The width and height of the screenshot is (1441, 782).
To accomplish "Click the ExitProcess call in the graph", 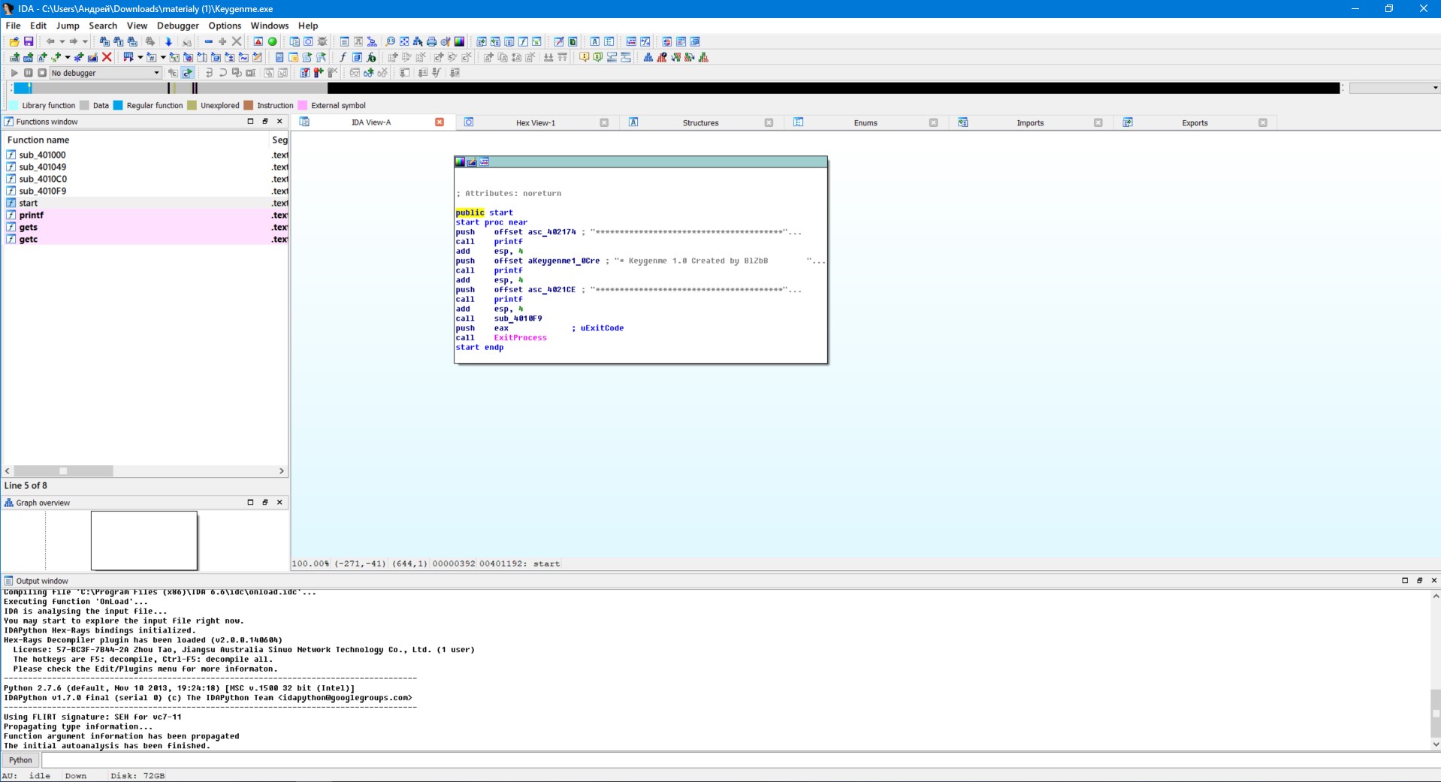I will pos(520,338).
